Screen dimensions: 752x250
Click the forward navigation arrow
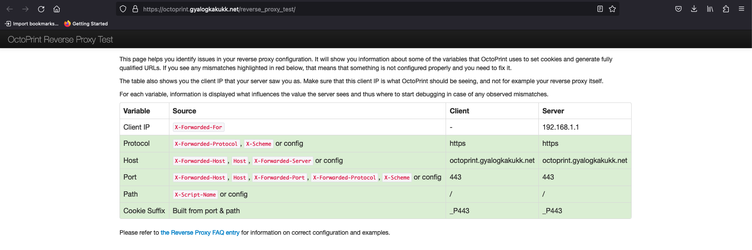tap(25, 9)
